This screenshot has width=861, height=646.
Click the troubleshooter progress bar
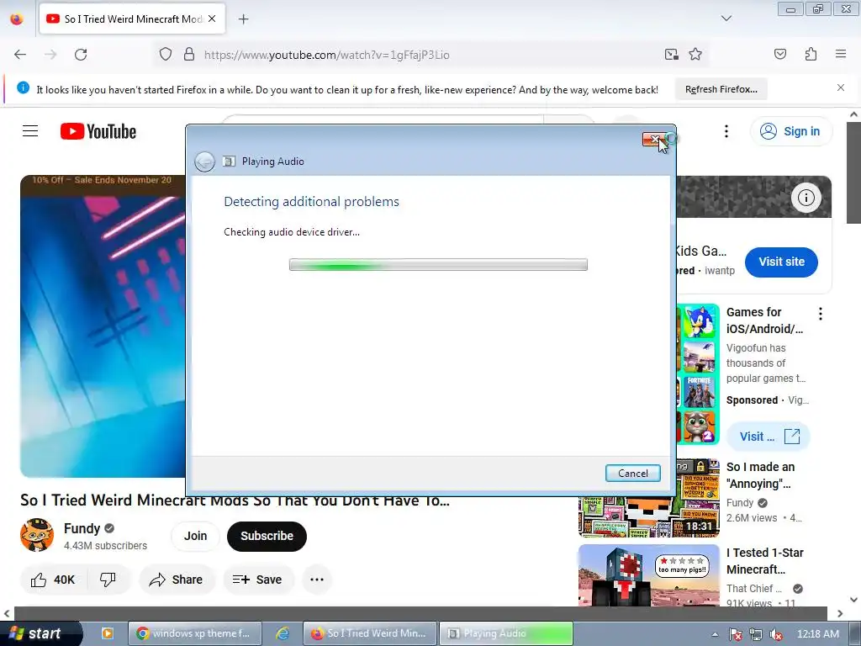pos(438,265)
